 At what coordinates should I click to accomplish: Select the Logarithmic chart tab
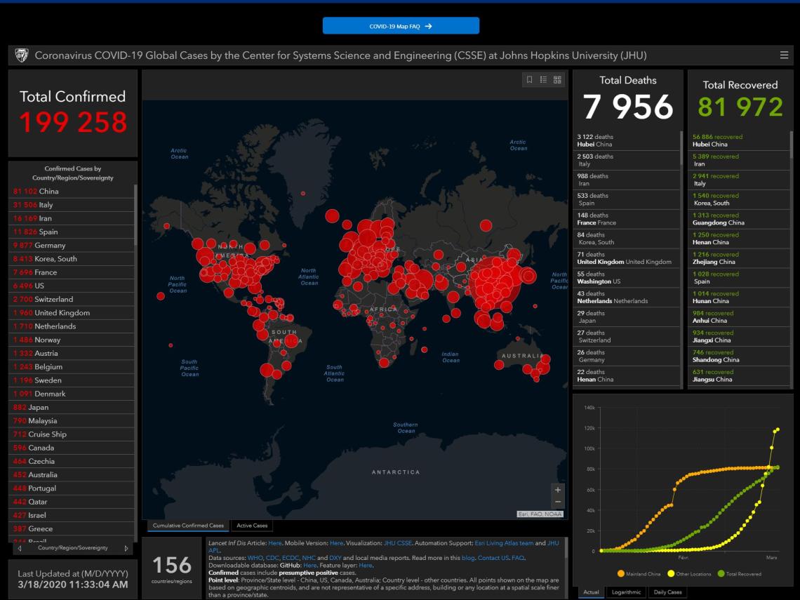click(626, 592)
